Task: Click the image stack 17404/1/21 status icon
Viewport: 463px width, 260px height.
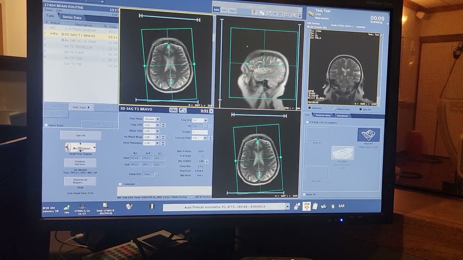Action: [x=82, y=206]
